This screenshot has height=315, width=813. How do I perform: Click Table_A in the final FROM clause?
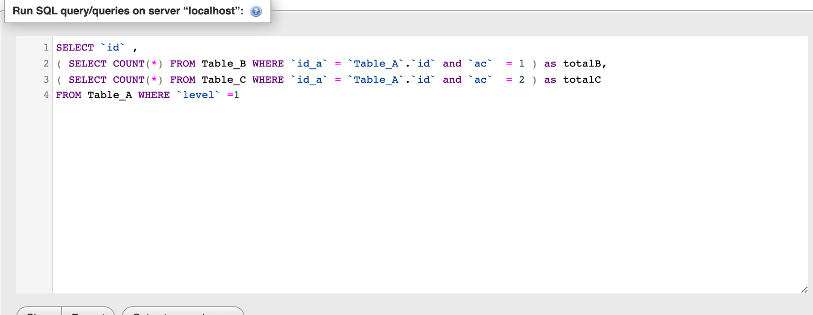tap(110, 94)
